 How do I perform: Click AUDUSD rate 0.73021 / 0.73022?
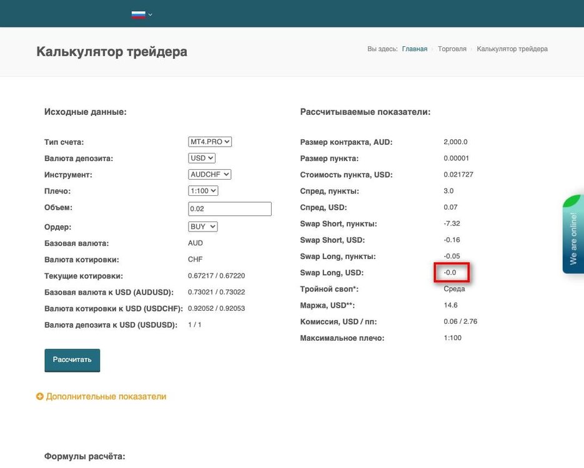point(216,292)
